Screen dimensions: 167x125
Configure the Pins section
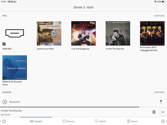(159, 16)
